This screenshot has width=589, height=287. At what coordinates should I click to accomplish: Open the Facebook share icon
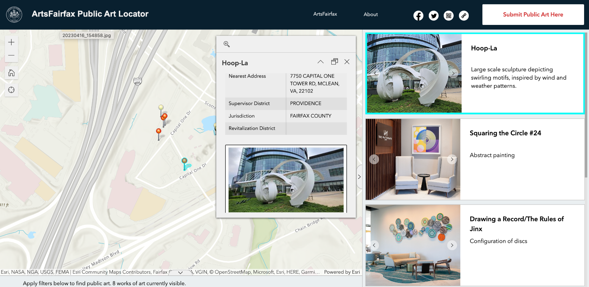pyautogui.click(x=418, y=15)
